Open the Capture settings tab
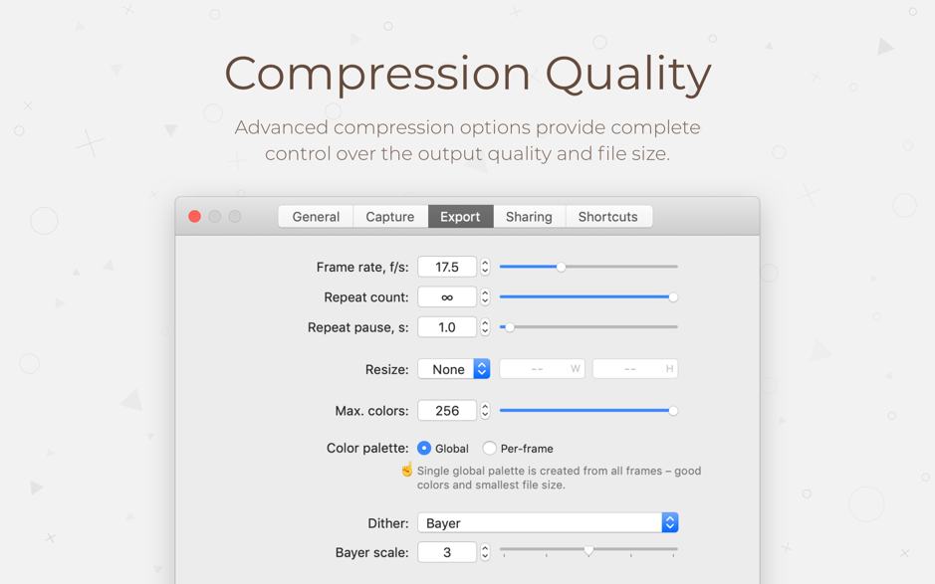 pos(389,216)
